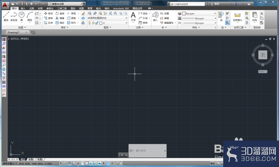Screen dimensions: 279x167
Task: Open the Layer Properties manager icon
Action: click(90, 13)
